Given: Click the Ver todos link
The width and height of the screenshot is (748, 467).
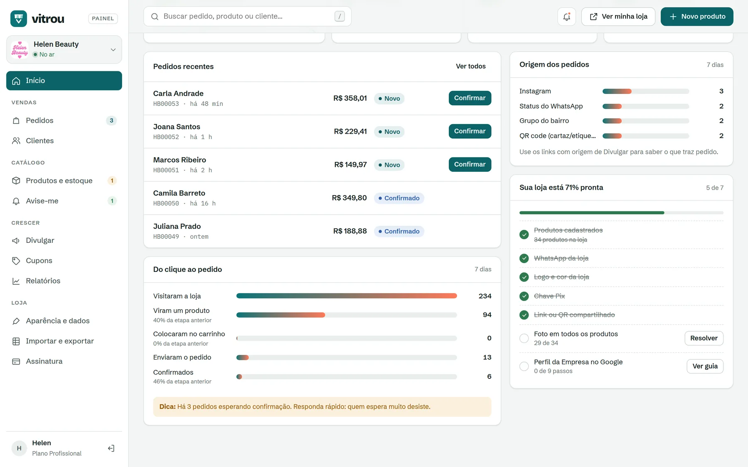Looking at the screenshot, I should (471, 66).
